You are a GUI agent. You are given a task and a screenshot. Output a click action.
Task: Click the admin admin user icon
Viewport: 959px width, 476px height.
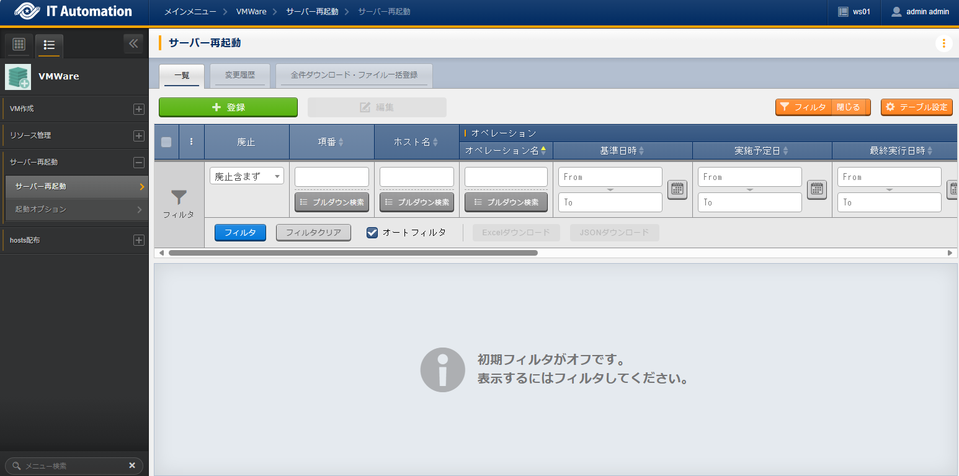click(896, 12)
